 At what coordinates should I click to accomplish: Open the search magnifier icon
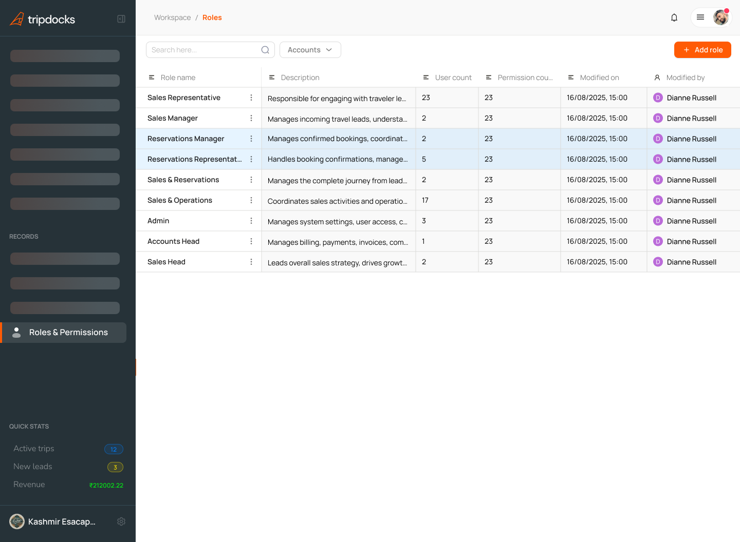(x=265, y=50)
